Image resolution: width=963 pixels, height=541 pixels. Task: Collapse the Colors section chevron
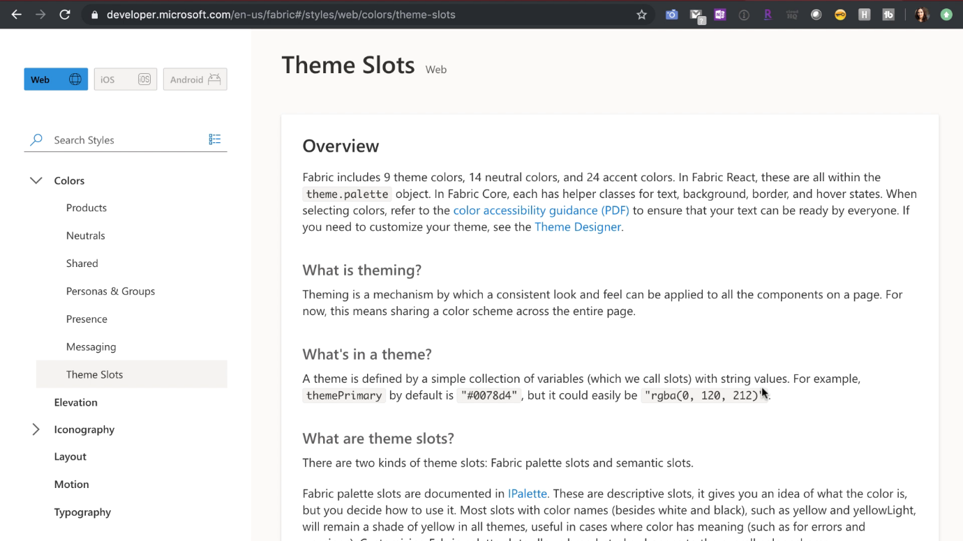(36, 181)
